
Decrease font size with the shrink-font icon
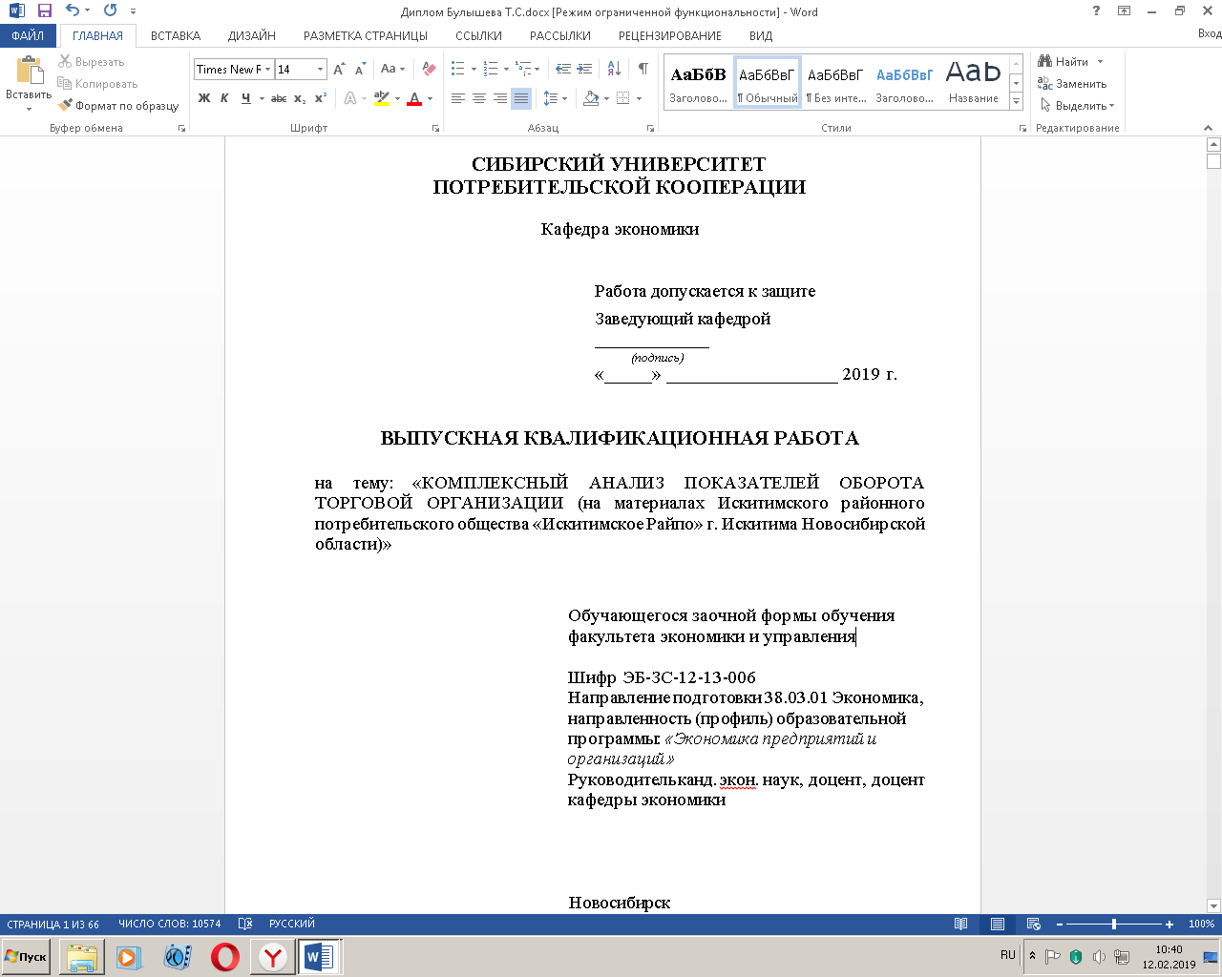click(360, 70)
